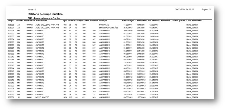Click the 'Prazo' column header
Image resolution: width=226 pixels, height=111 pixels.
click(x=76, y=21)
